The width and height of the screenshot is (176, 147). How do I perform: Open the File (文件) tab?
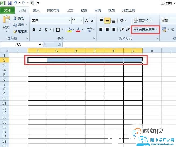[x=8, y=10]
